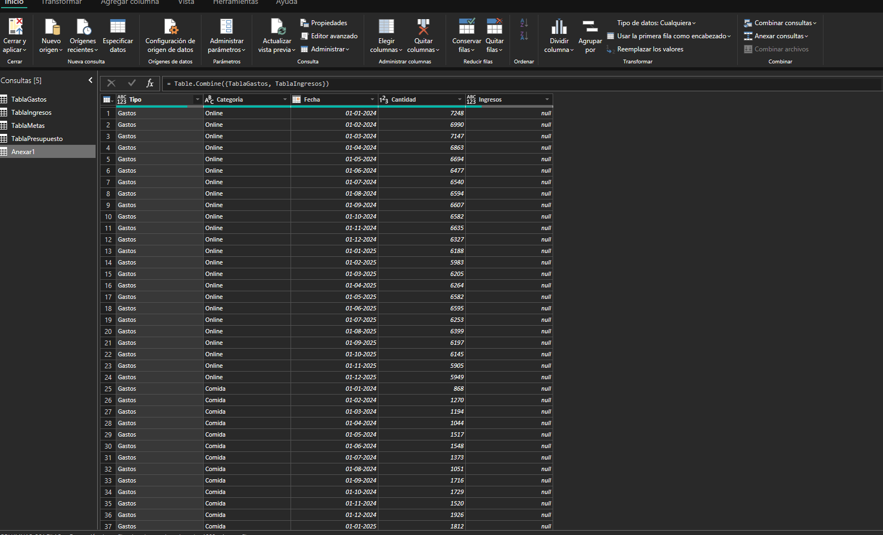883x535 pixels.
Task: Click the Agrupar por icon
Action: point(590,27)
